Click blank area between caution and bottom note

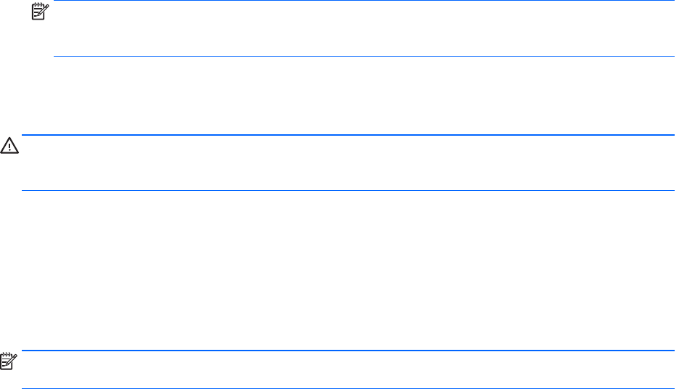[337, 270]
